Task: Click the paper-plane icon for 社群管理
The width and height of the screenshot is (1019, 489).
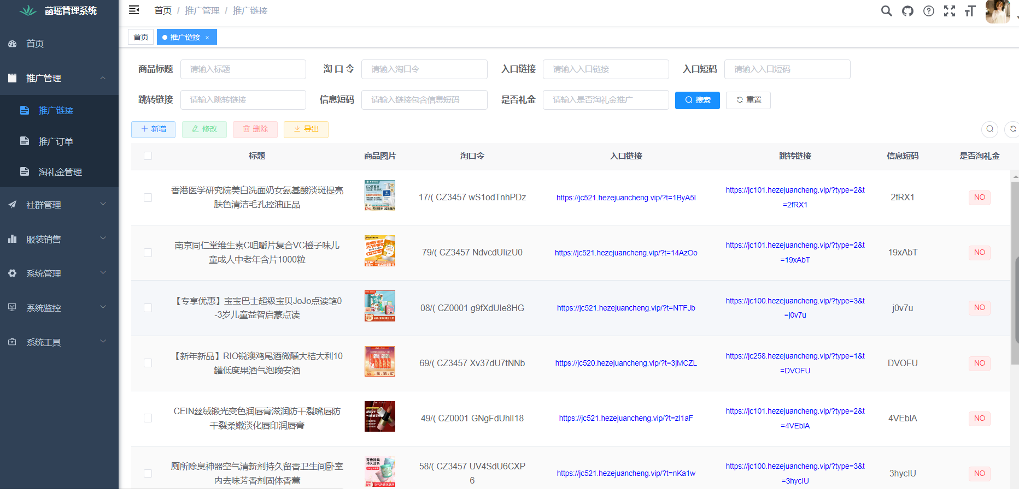Action: click(x=13, y=205)
